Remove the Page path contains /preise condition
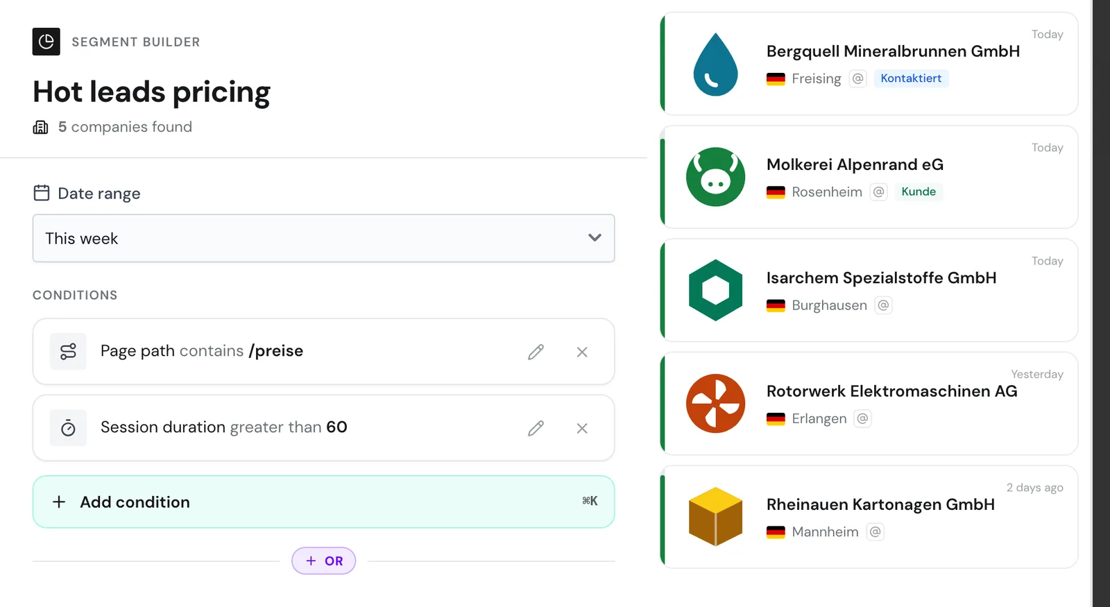This screenshot has width=1110, height=607. (582, 352)
